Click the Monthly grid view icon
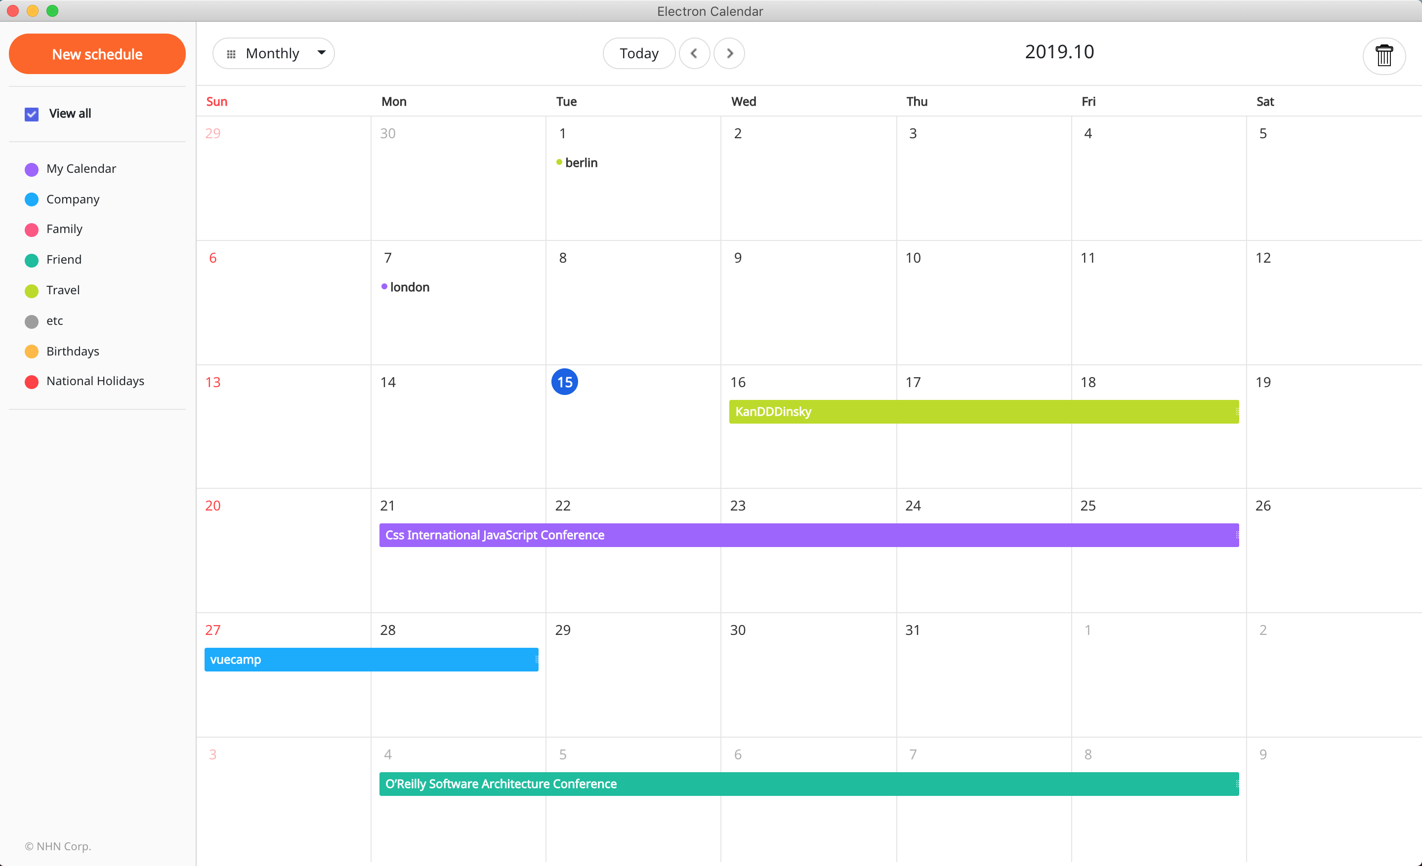Screen dimensions: 1422x866 (x=231, y=54)
